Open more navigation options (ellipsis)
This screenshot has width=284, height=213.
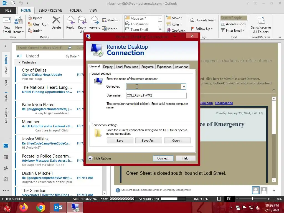pyautogui.click(x=6, y=190)
